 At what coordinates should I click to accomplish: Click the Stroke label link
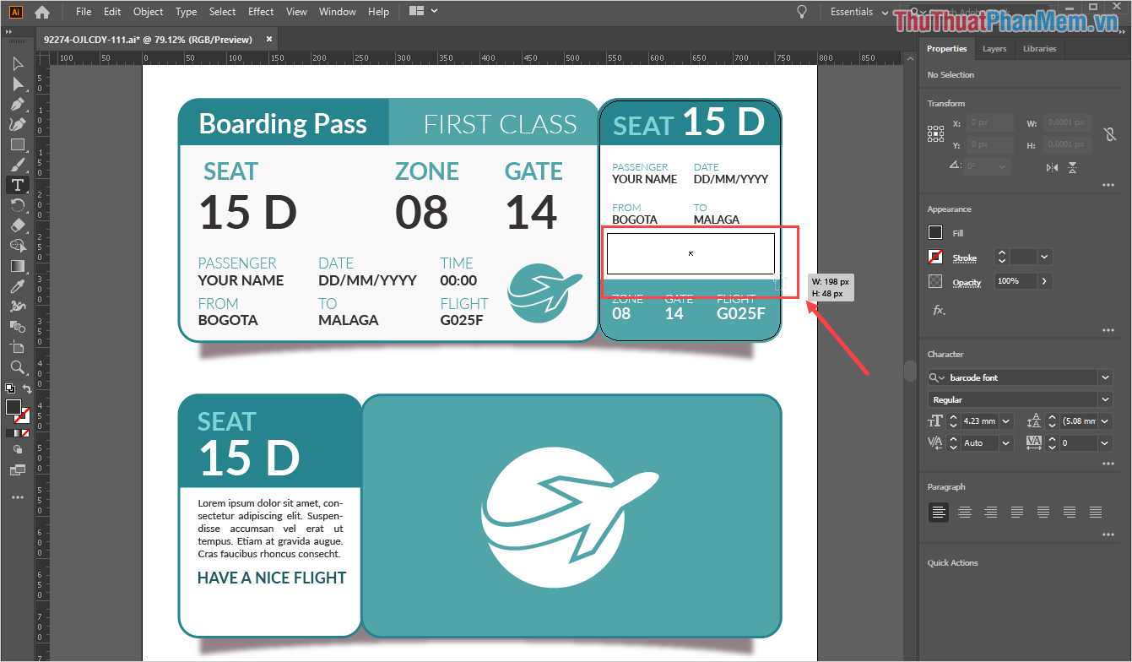[964, 258]
